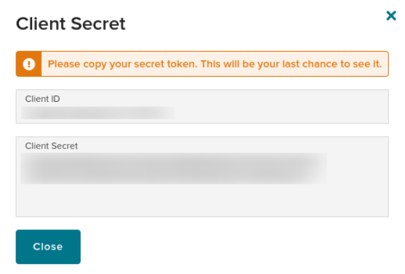This screenshot has height=274, width=405.
Task: Select the blurred Client ID value
Action: 97,113
